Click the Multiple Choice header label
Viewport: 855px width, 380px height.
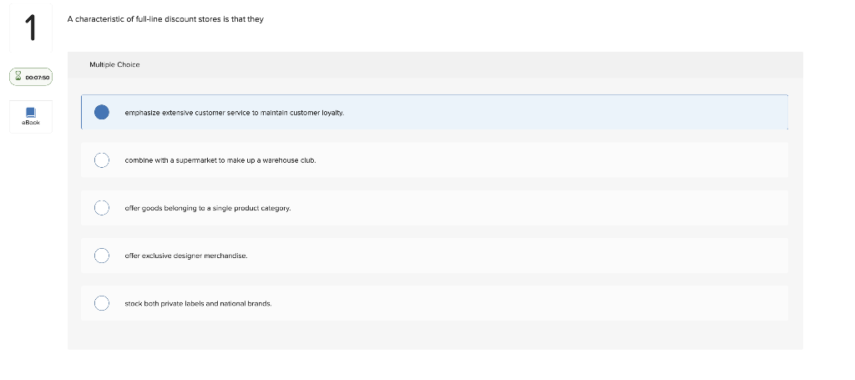click(114, 64)
